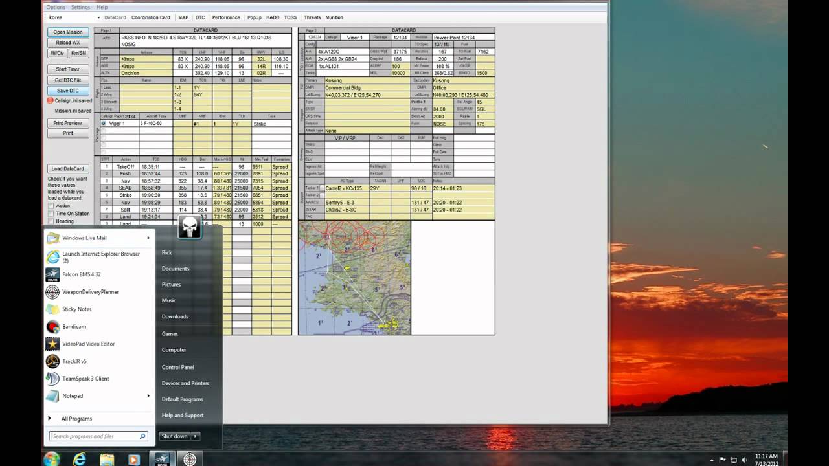This screenshot has height=466, width=829.
Task: Open the Action Center flag tray icon
Action: [723, 460]
